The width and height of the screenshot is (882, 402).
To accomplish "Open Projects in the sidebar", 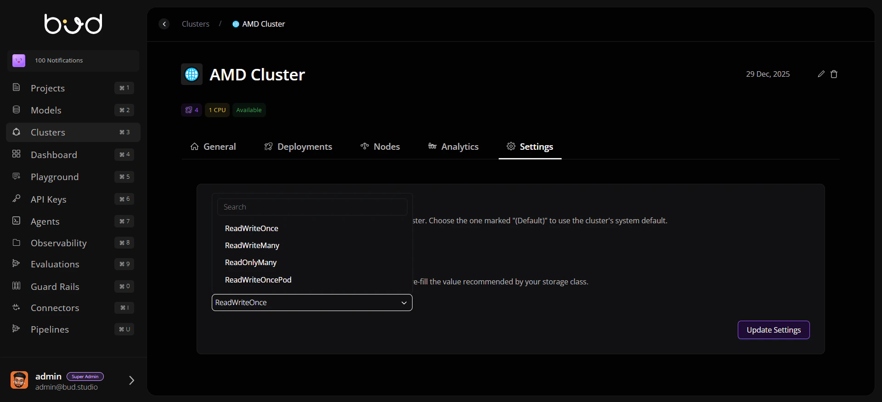I will coord(73,88).
